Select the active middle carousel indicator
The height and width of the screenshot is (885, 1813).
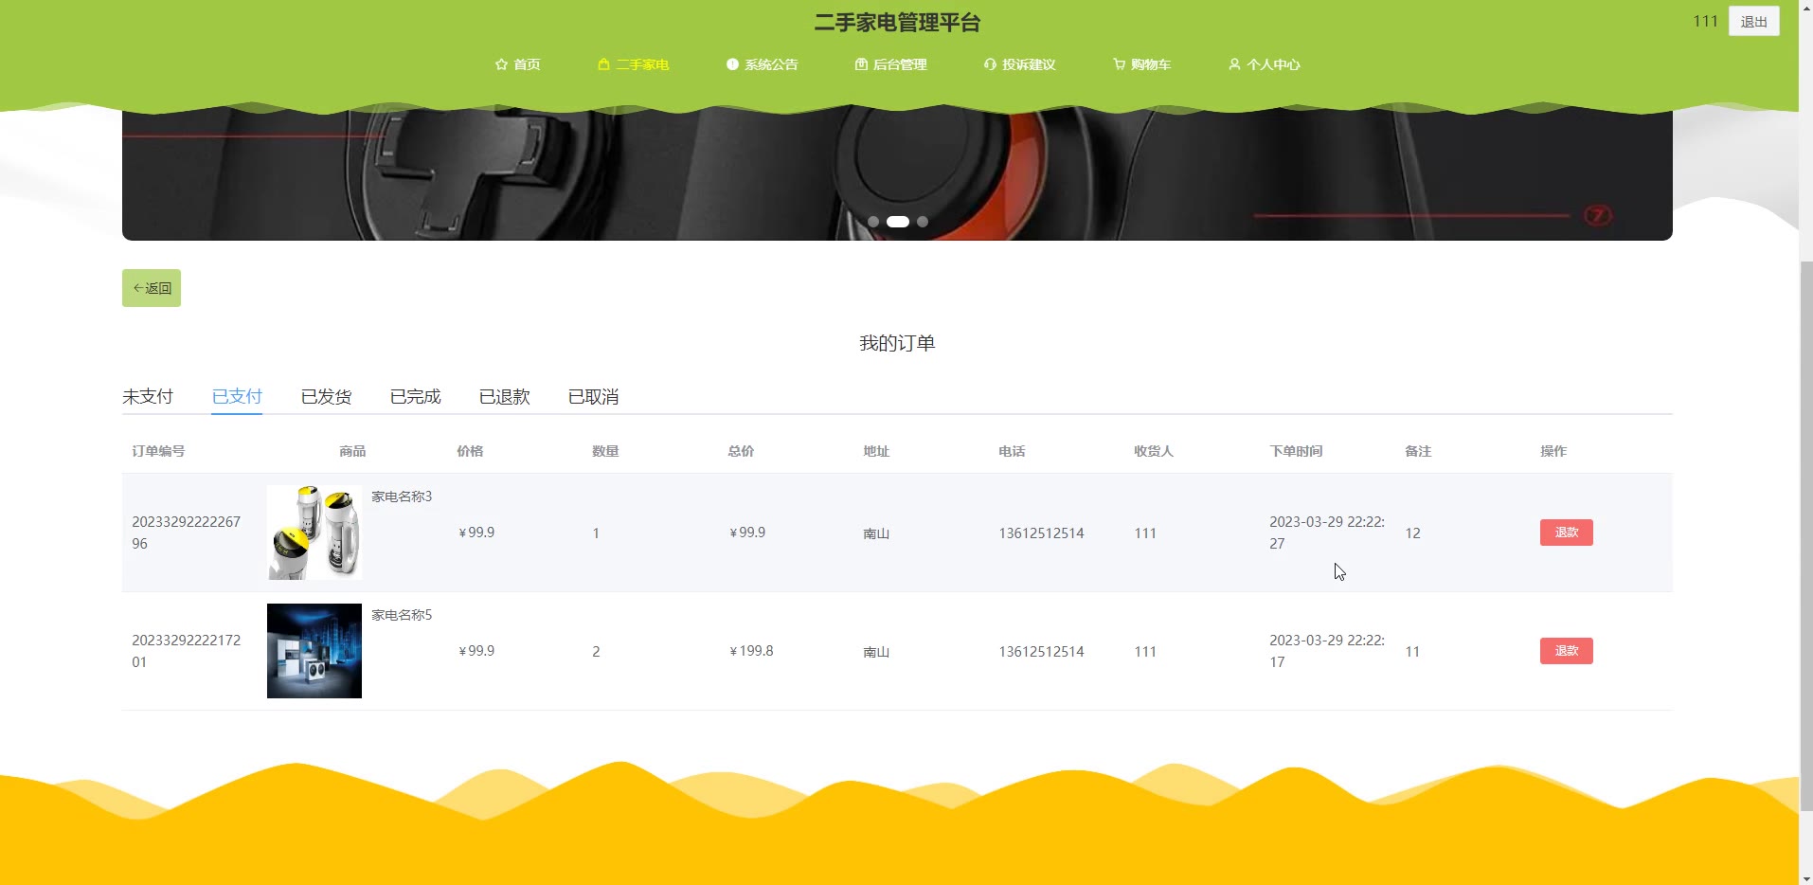click(x=898, y=222)
